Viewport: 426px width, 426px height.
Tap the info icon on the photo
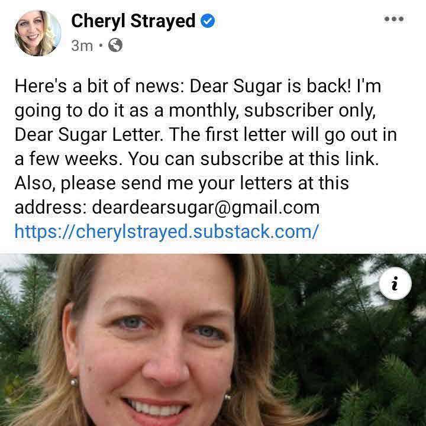point(395,283)
